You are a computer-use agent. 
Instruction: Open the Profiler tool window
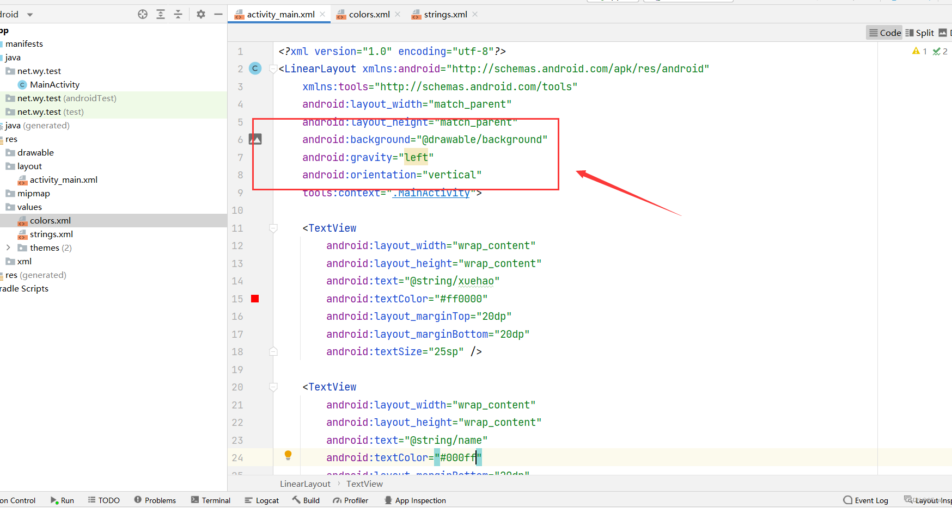[351, 500]
